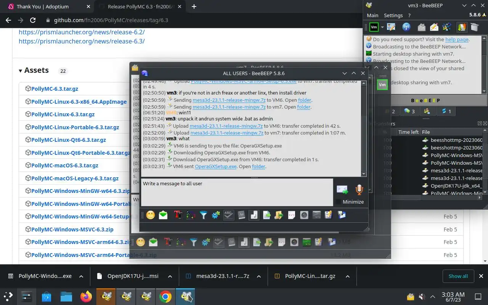Click Vm status avatar in main BeeBEEP toolbar
The image size is (488, 305).
tap(374, 27)
